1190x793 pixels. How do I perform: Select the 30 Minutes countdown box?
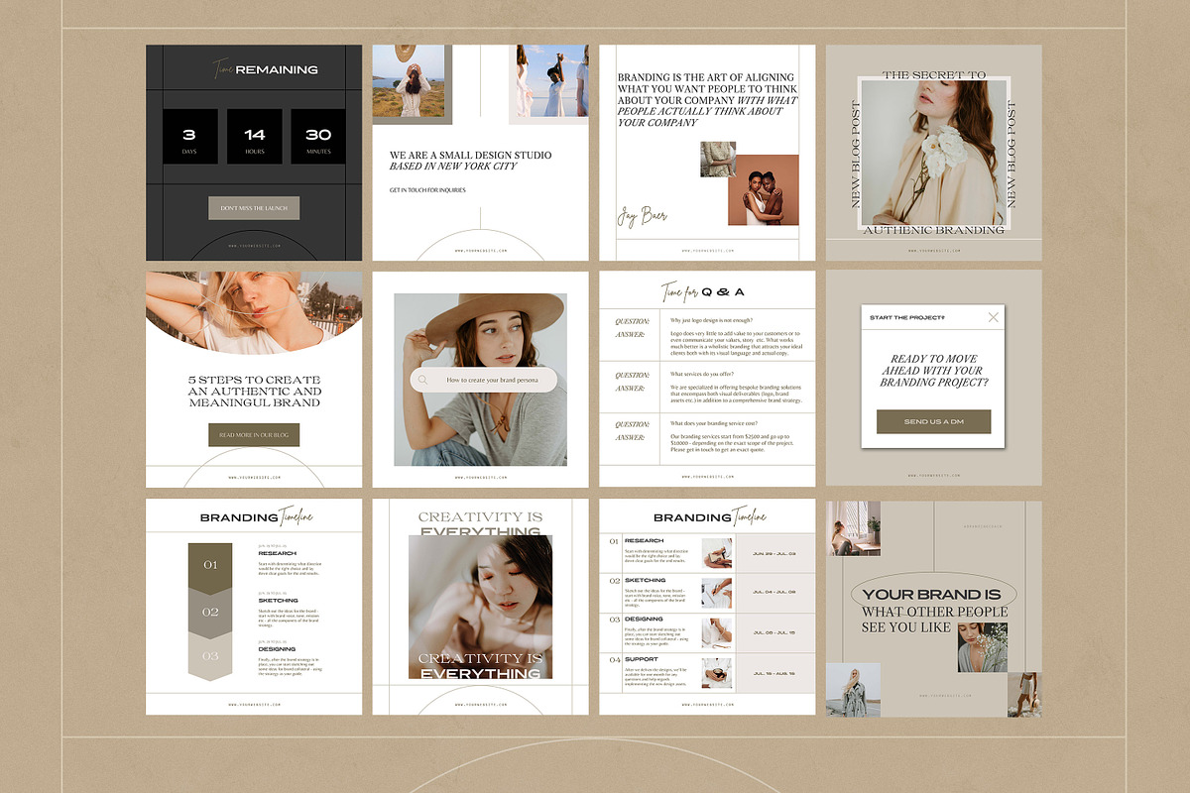[x=318, y=137]
